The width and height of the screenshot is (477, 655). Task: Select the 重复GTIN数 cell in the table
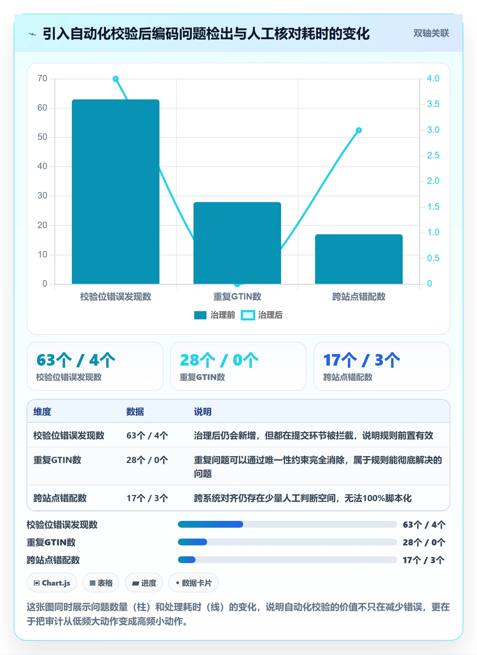[x=57, y=460]
